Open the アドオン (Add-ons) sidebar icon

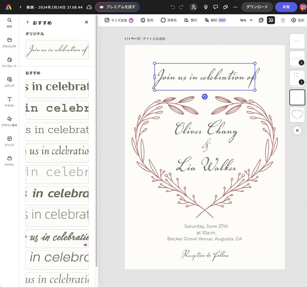tap(9, 161)
